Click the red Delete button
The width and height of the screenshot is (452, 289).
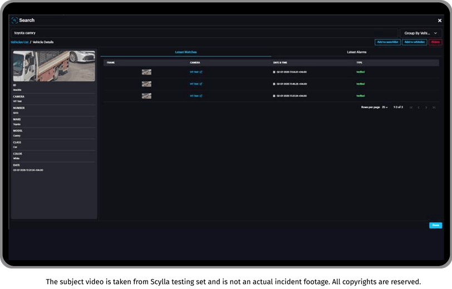pyautogui.click(x=435, y=42)
